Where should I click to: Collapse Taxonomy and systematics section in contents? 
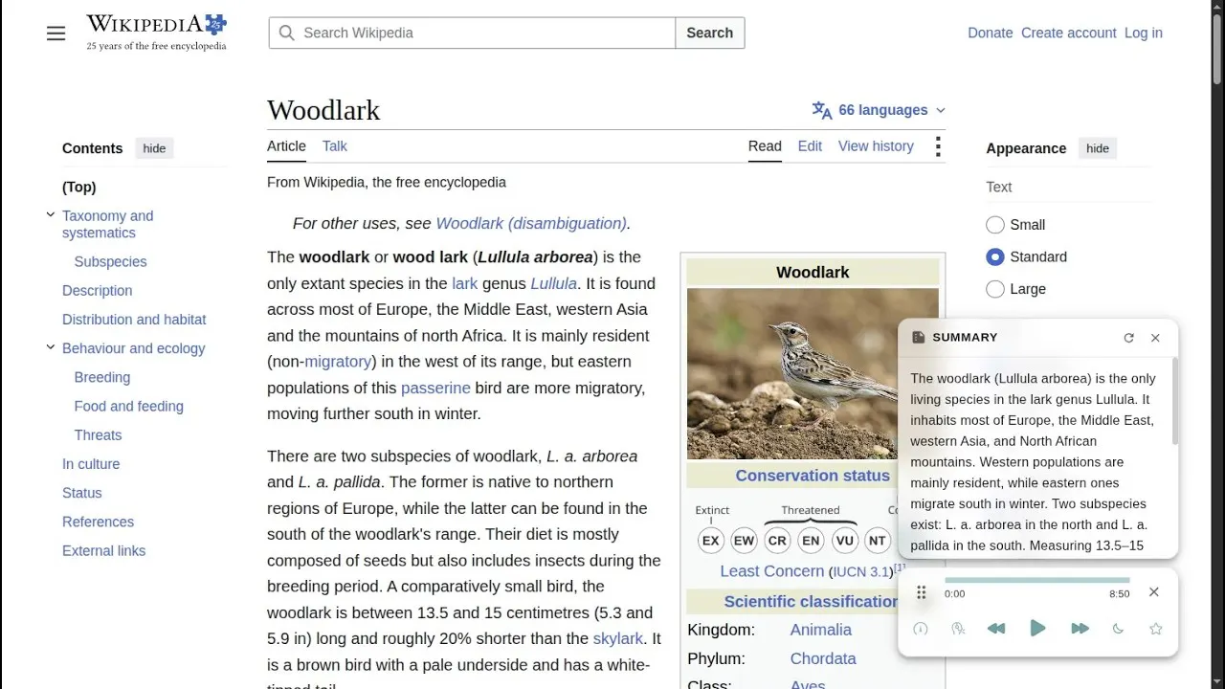(x=51, y=215)
